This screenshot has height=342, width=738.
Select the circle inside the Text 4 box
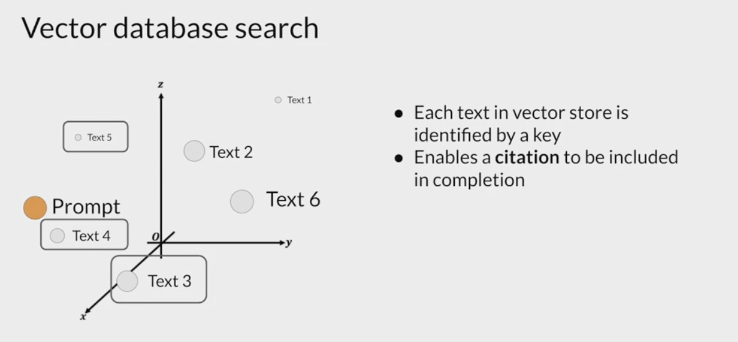pos(57,236)
